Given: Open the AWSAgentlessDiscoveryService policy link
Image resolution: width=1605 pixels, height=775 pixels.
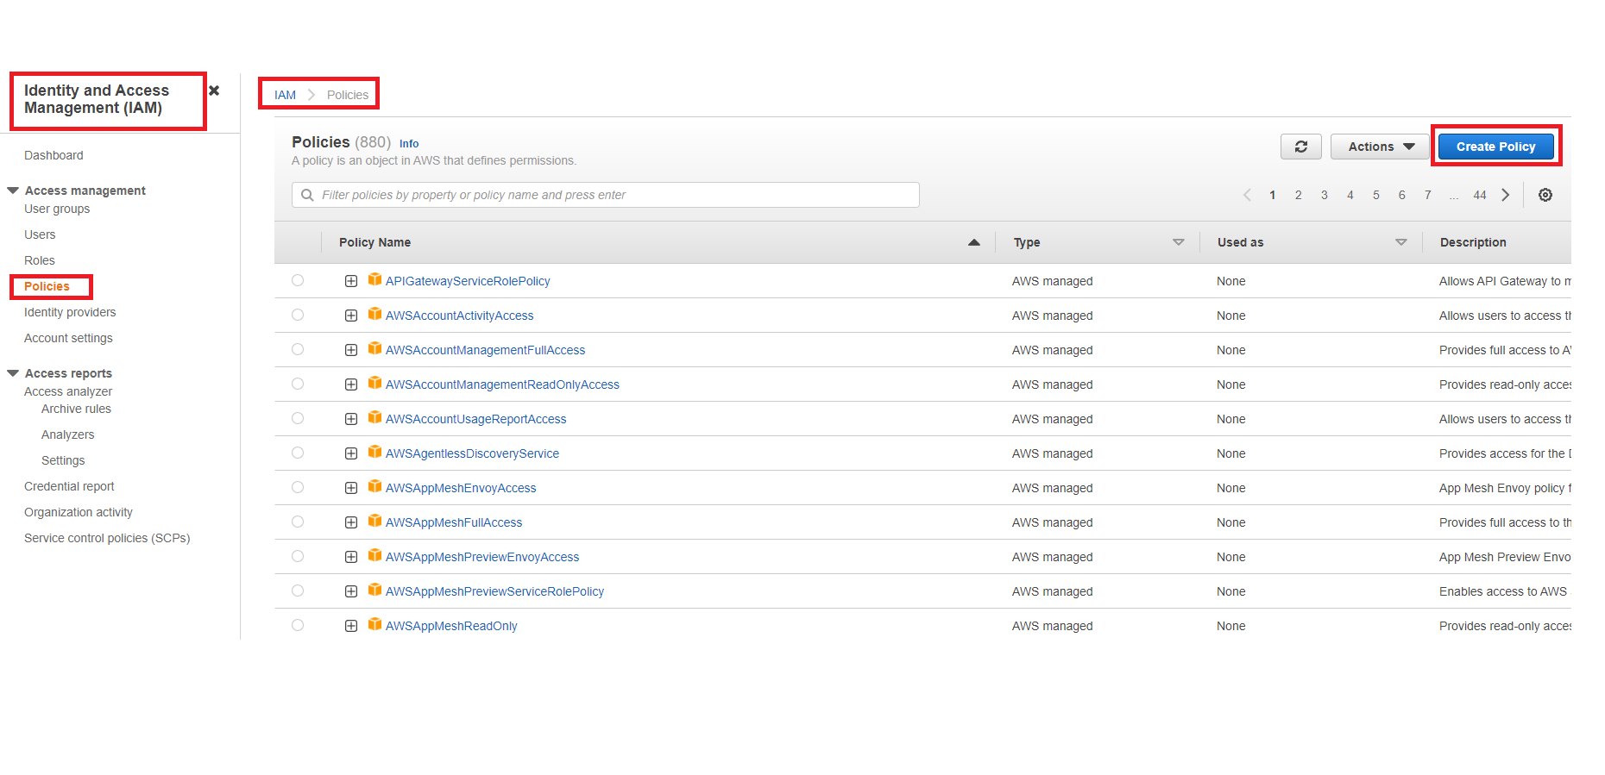Looking at the screenshot, I should [472, 453].
